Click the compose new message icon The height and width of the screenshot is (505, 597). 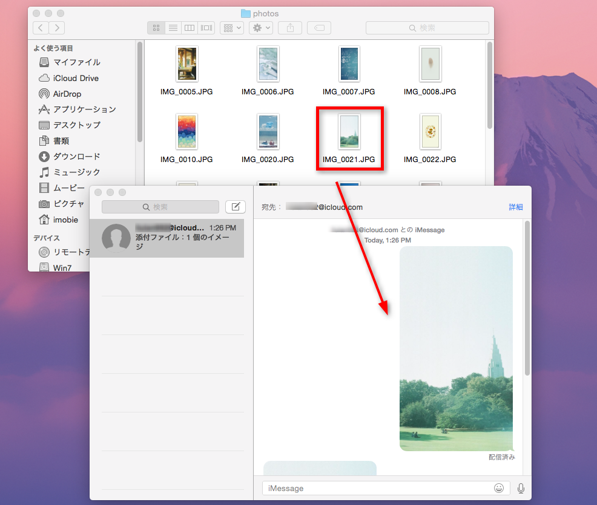(x=236, y=207)
